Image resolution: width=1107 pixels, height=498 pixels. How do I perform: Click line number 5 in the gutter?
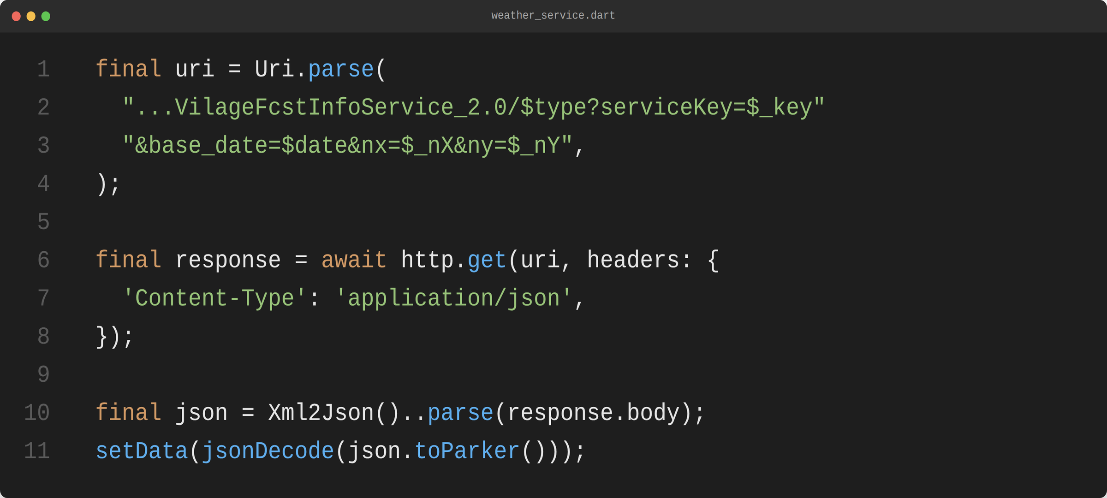click(43, 222)
